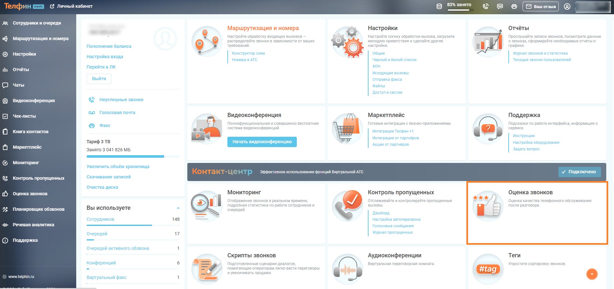Open Сотрудники и очереди in sidebar
Image resolution: width=614 pixels, height=289 pixels.
pyautogui.click(x=37, y=23)
